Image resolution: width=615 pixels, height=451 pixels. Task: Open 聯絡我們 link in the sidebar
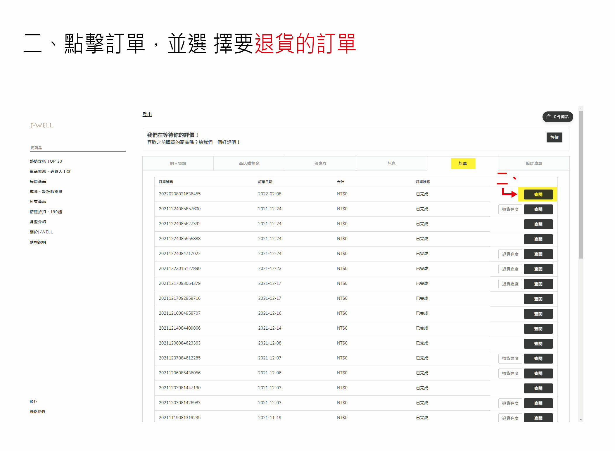coord(37,412)
